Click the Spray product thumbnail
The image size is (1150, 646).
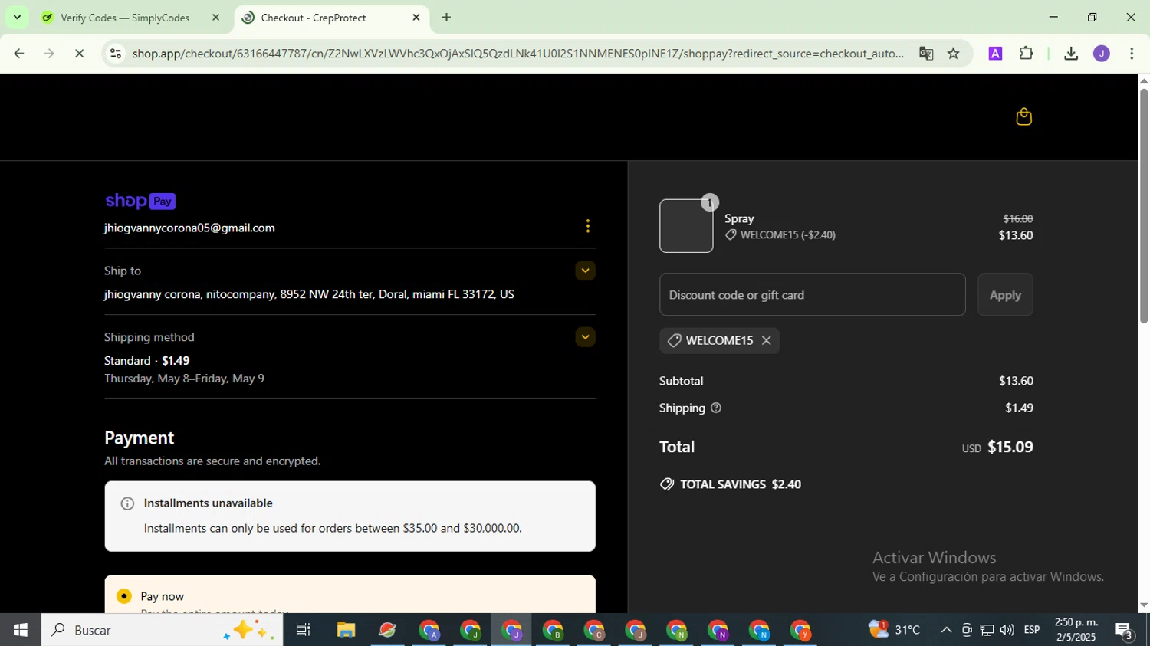pyautogui.click(x=686, y=226)
